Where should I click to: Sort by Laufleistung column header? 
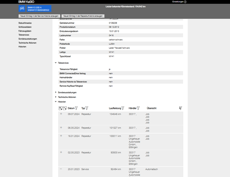click(115, 108)
